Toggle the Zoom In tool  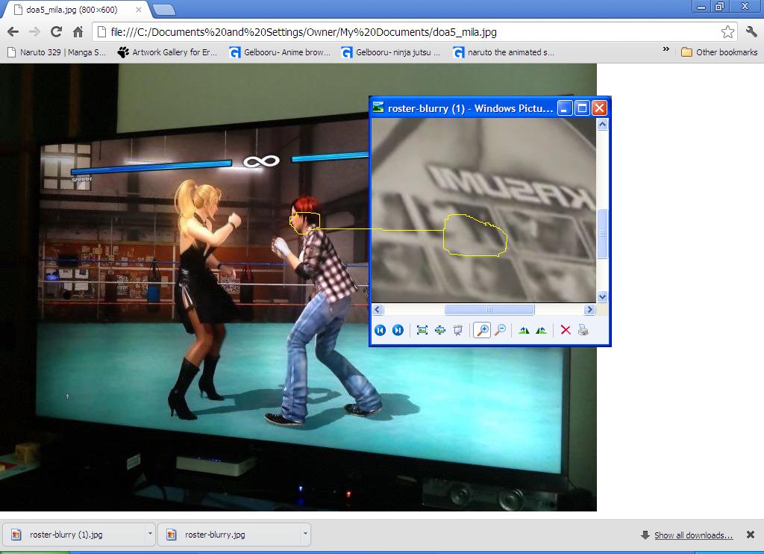(x=483, y=330)
